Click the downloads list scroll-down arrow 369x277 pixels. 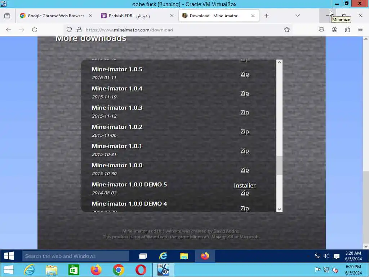tap(279, 209)
